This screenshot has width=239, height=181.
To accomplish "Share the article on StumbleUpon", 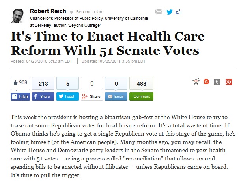I will pyautogui.click(x=206, y=82).
